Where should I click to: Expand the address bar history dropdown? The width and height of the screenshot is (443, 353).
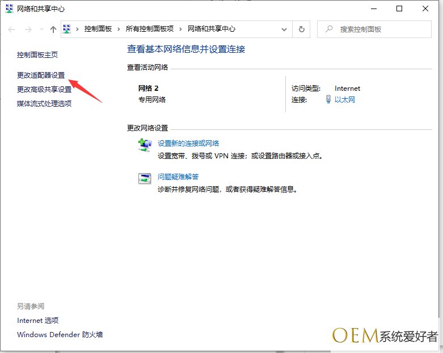(x=285, y=29)
